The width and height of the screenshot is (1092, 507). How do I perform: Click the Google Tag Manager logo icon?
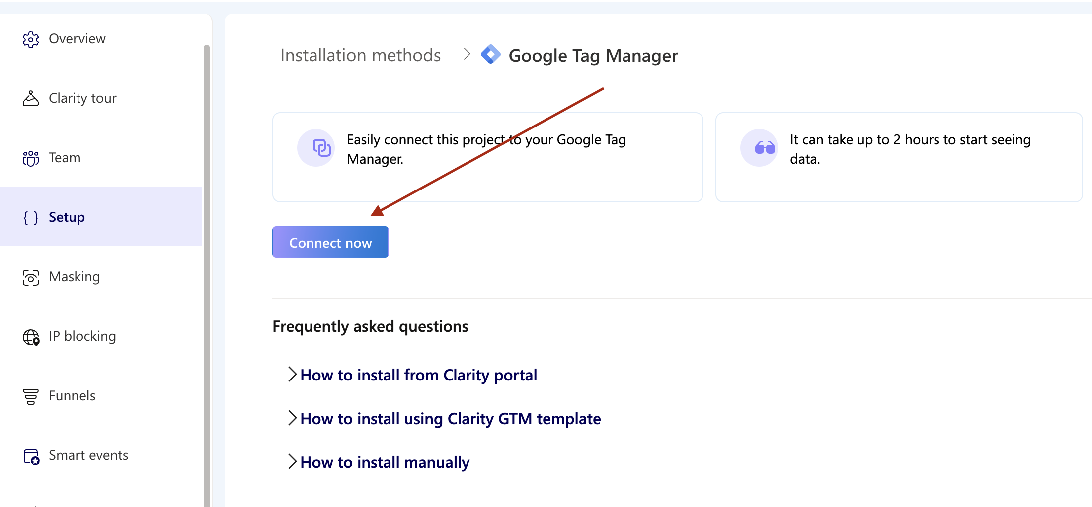pyautogui.click(x=490, y=55)
